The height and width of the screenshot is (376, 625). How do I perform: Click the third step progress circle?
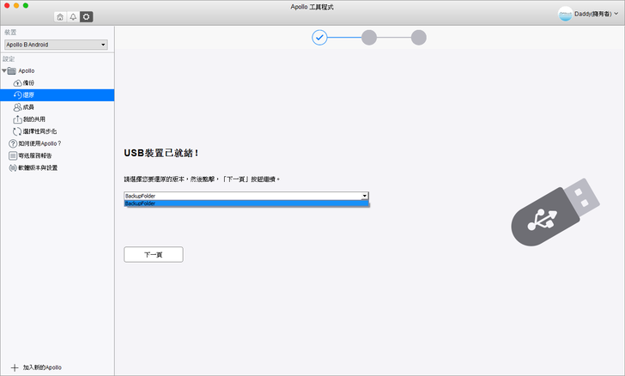419,38
